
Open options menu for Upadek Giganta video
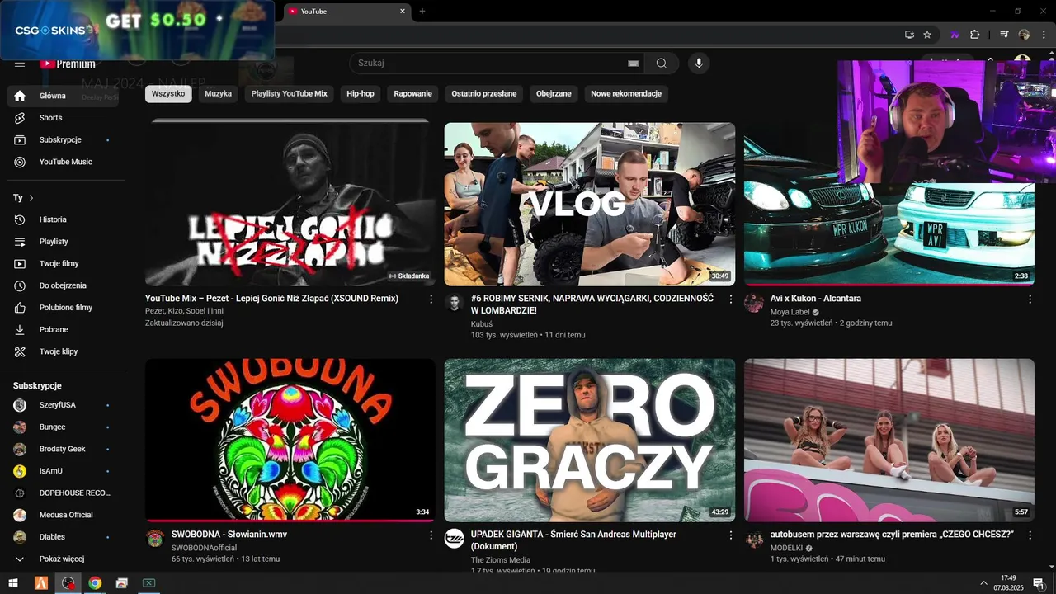[x=730, y=535]
